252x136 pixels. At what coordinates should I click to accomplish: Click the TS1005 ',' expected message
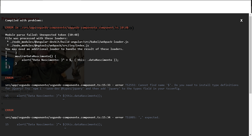tap(142, 117)
